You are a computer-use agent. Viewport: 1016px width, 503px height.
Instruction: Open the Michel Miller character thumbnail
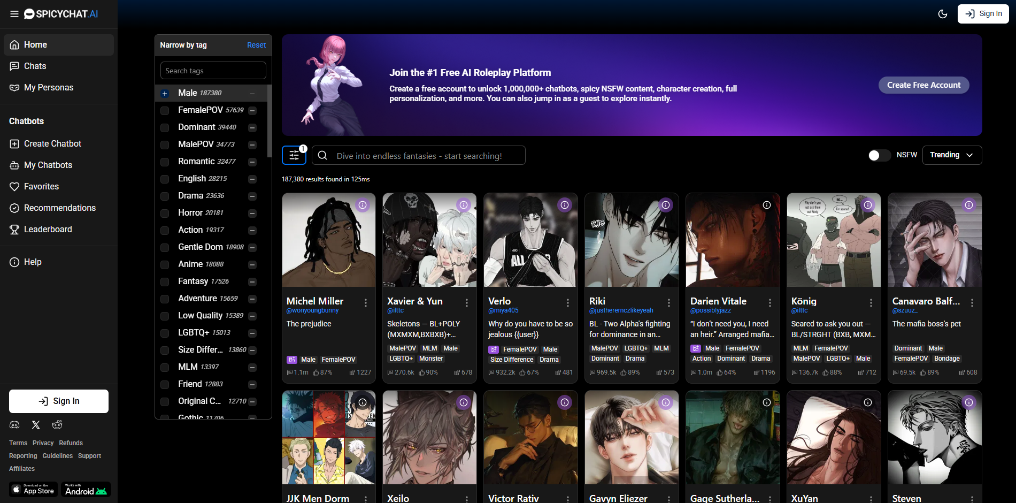[329, 240]
